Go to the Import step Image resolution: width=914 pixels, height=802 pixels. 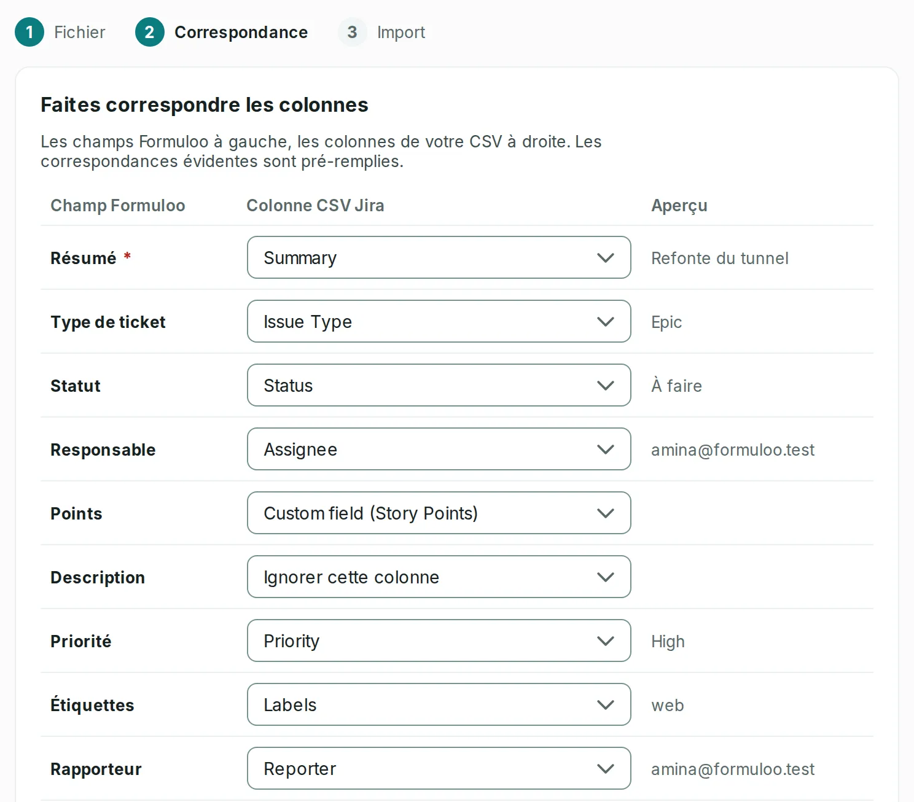point(401,32)
